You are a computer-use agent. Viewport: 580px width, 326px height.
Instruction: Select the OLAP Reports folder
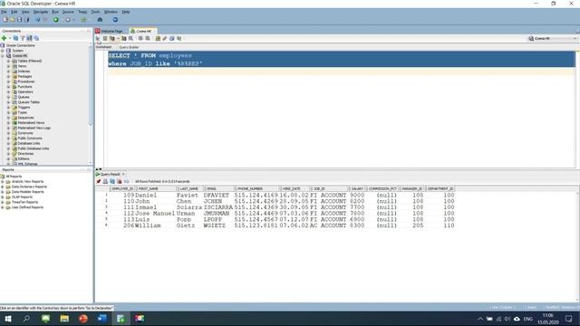click(x=22, y=197)
